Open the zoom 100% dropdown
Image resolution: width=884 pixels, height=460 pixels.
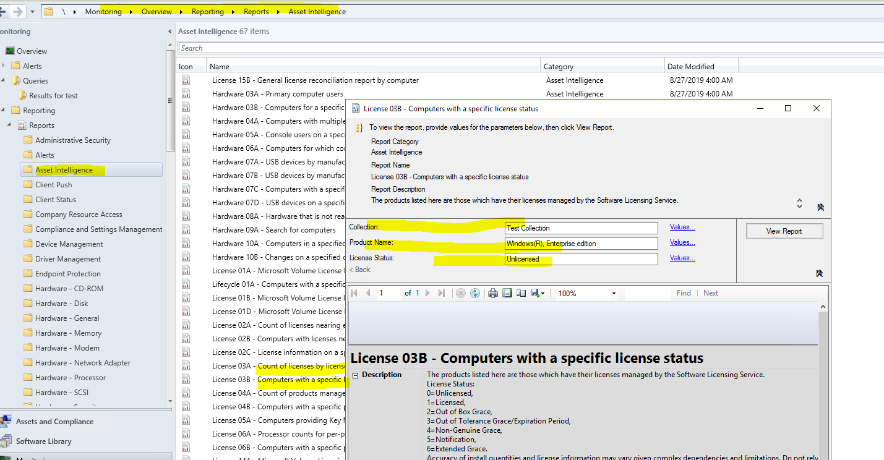point(614,294)
